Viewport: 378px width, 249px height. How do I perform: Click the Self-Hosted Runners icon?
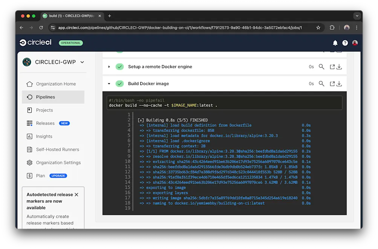[x=29, y=149]
